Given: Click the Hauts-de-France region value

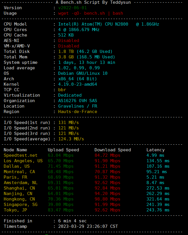Looking at the screenshot, I should pyautogui.click(x=78, y=112).
